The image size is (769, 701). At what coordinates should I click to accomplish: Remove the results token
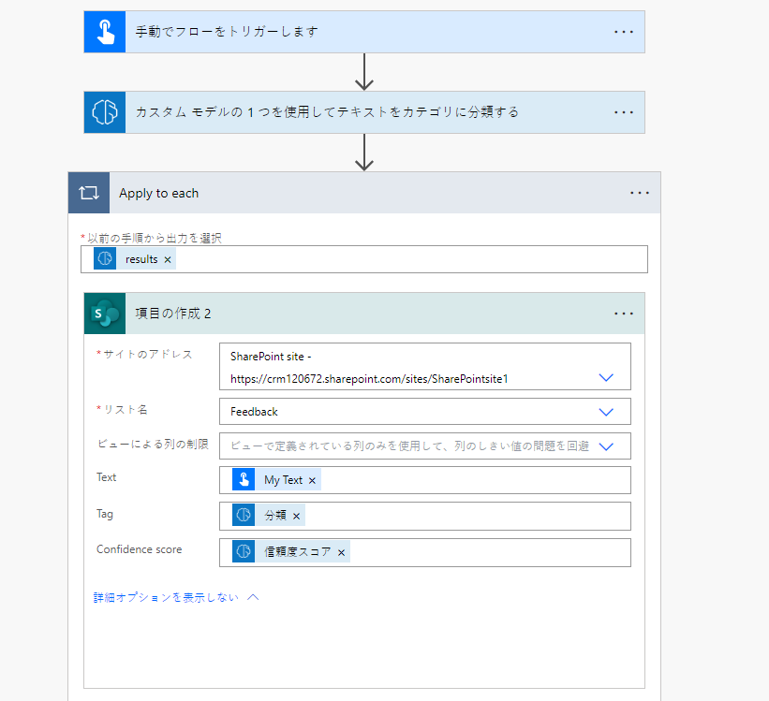pos(168,259)
